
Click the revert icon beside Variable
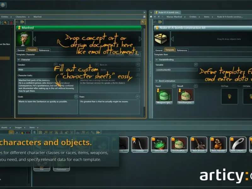click(x=196, y=65)
